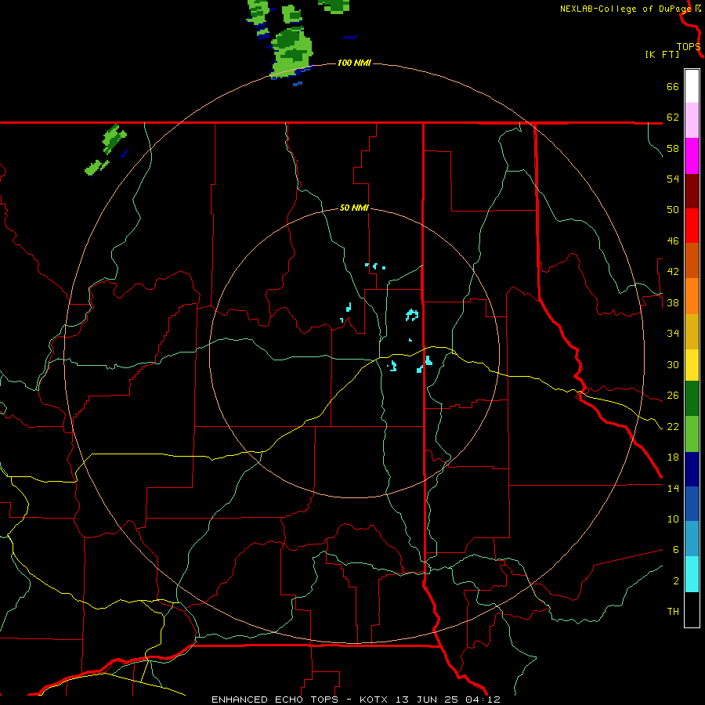This screenshot has width=705, height=705.
Task: Click the black TH swatch at legend bottom
Action: point(692,609)
